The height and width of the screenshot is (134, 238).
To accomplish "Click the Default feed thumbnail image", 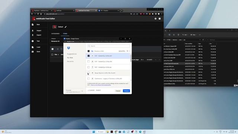I will [x=54, y=27].
